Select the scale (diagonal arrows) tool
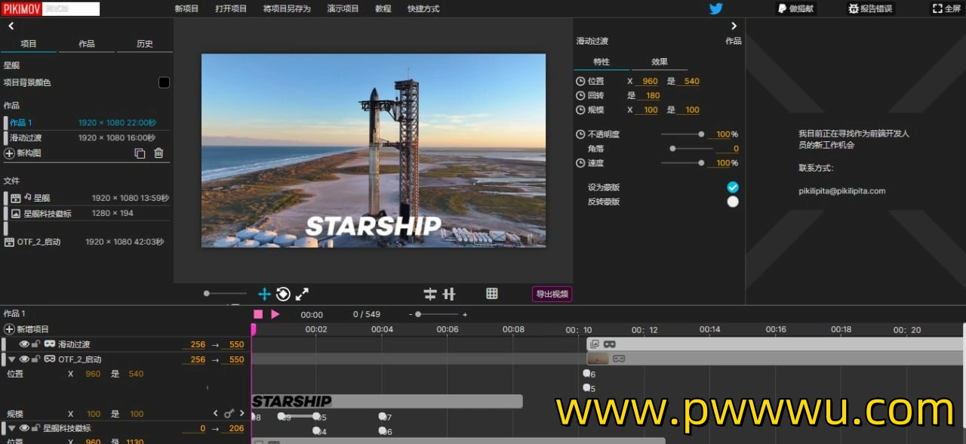Screen dimensions: 966x444 [302, 294]
